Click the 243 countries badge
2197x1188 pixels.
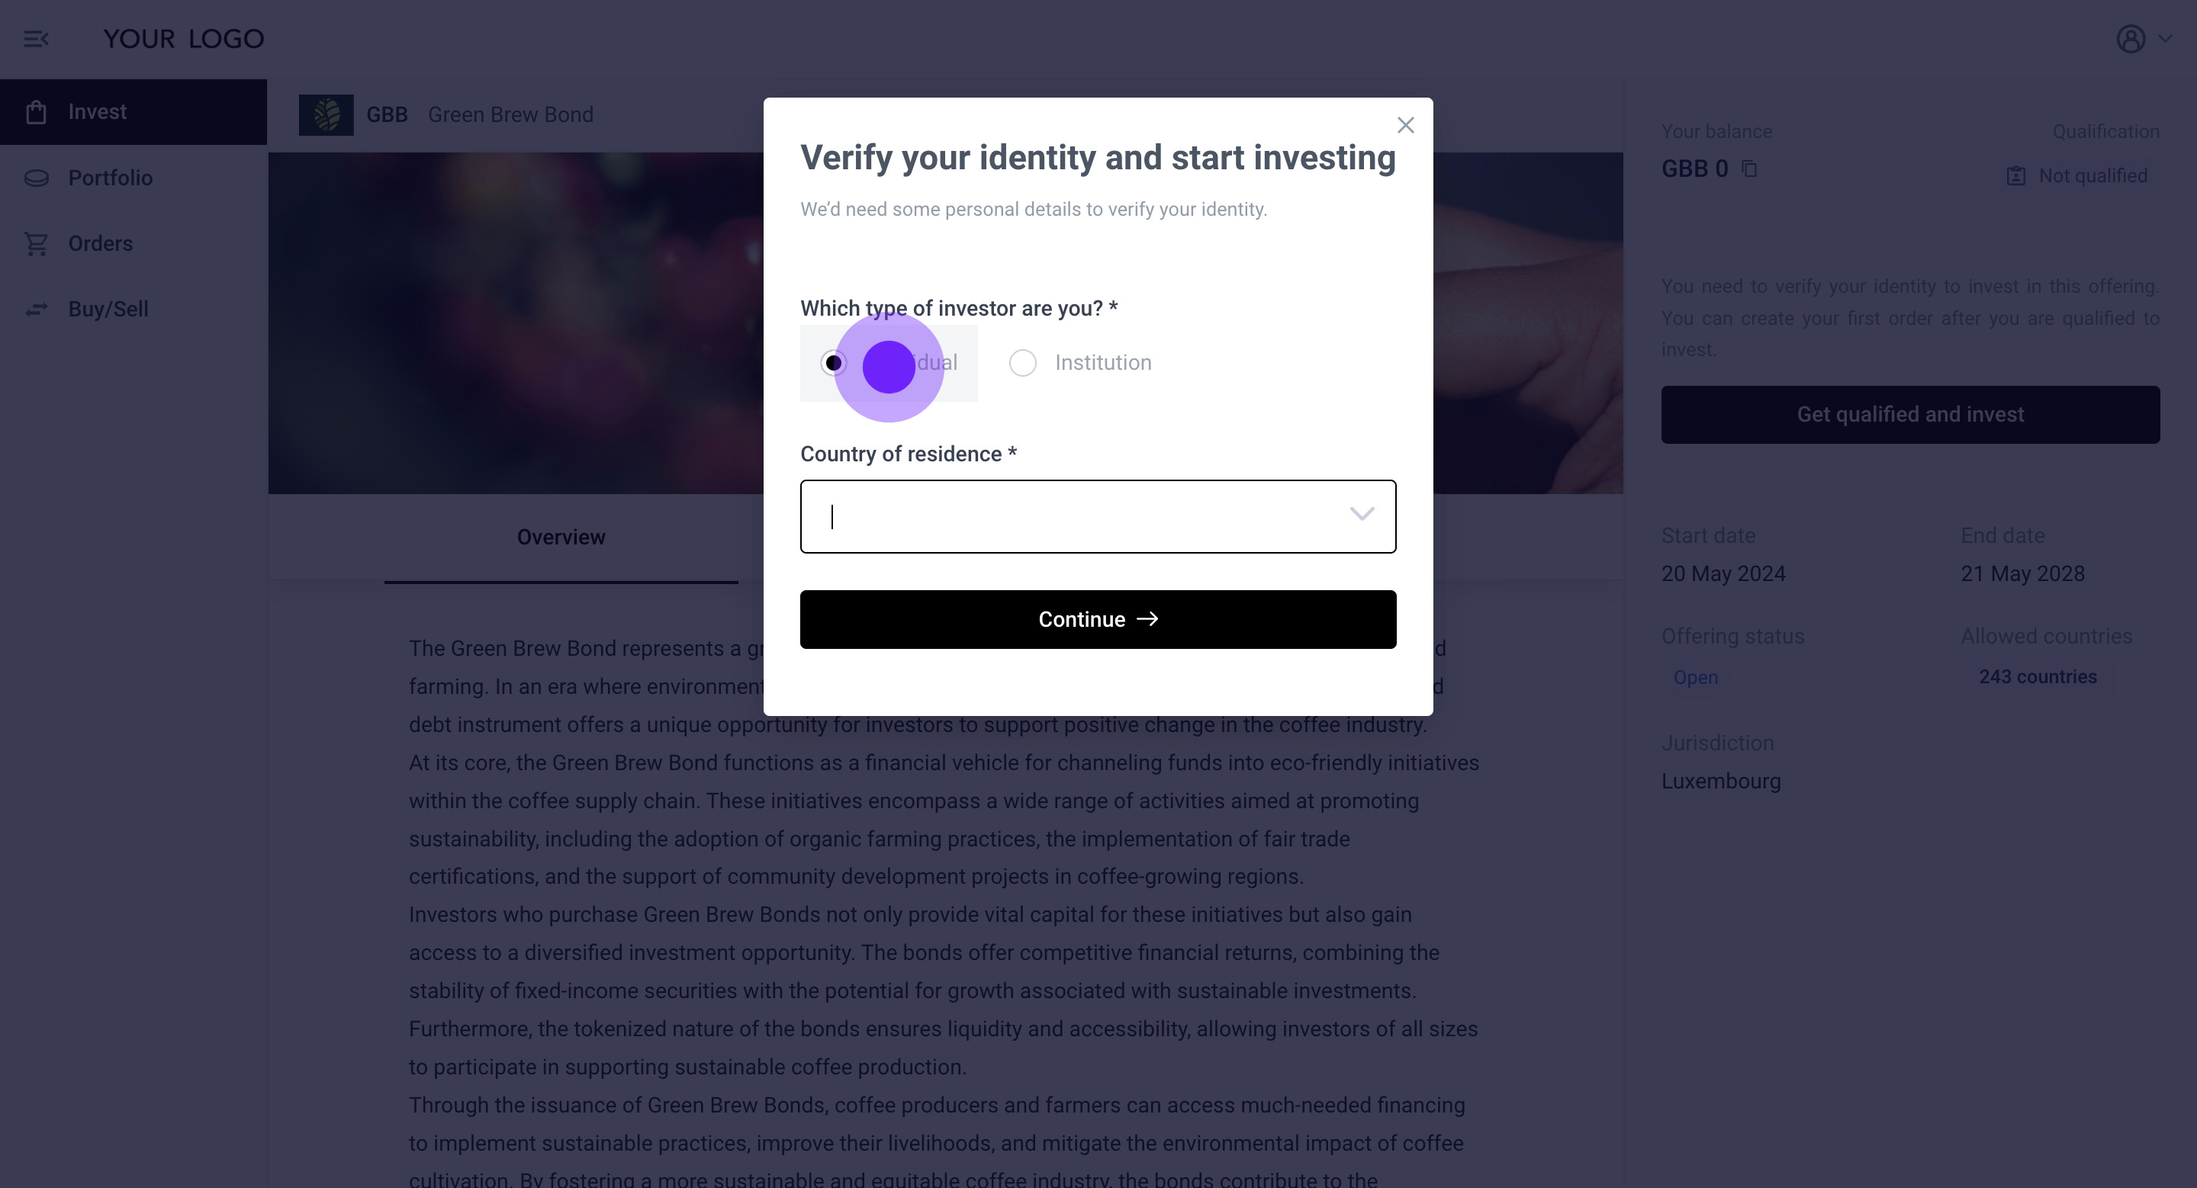(2037, 676)
